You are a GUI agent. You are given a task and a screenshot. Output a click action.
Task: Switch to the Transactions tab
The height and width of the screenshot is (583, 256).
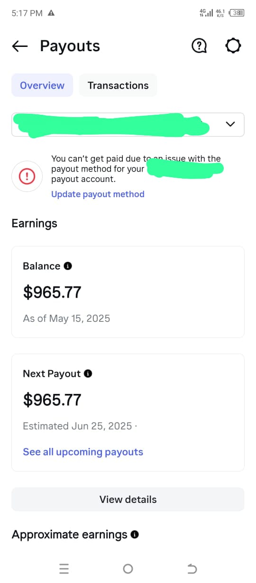(118, 85)
